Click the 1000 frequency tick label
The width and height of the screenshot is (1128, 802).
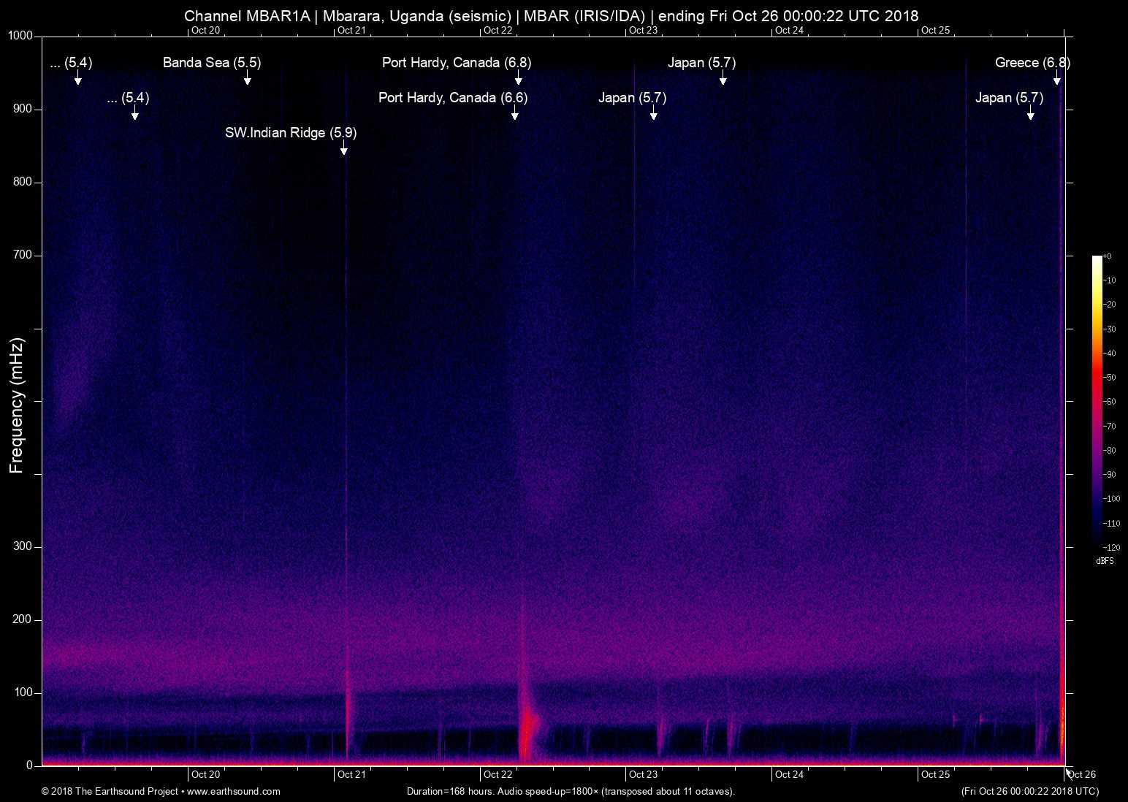pyautogui.click(x=20, y=36)
